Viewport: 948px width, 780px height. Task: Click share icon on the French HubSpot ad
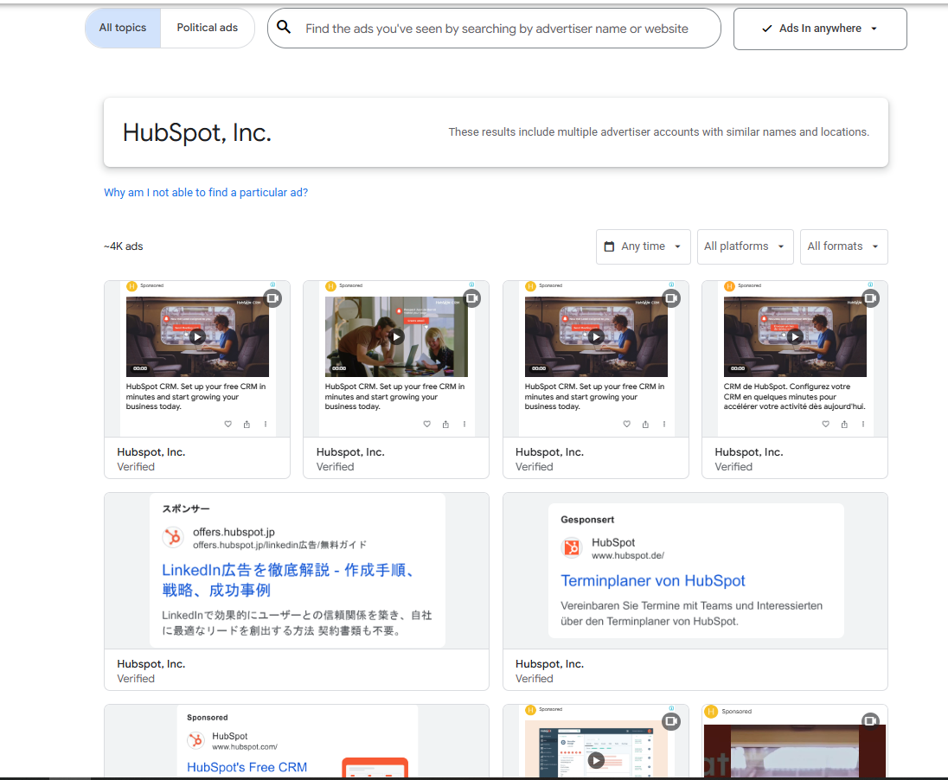[x=844, y=424]
